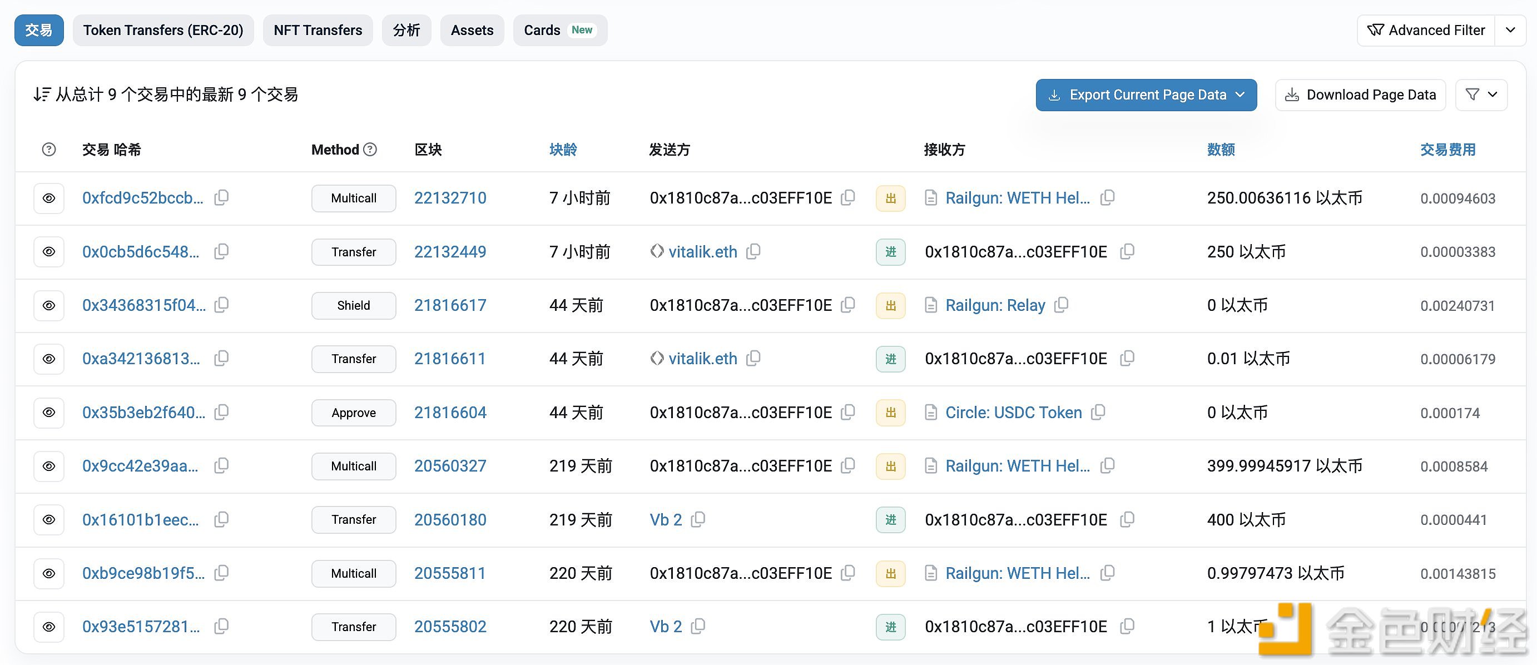1537x665 pixels.
Task: Expand the filter dropdown at far right of toolbar
Action: (1494, 94)
